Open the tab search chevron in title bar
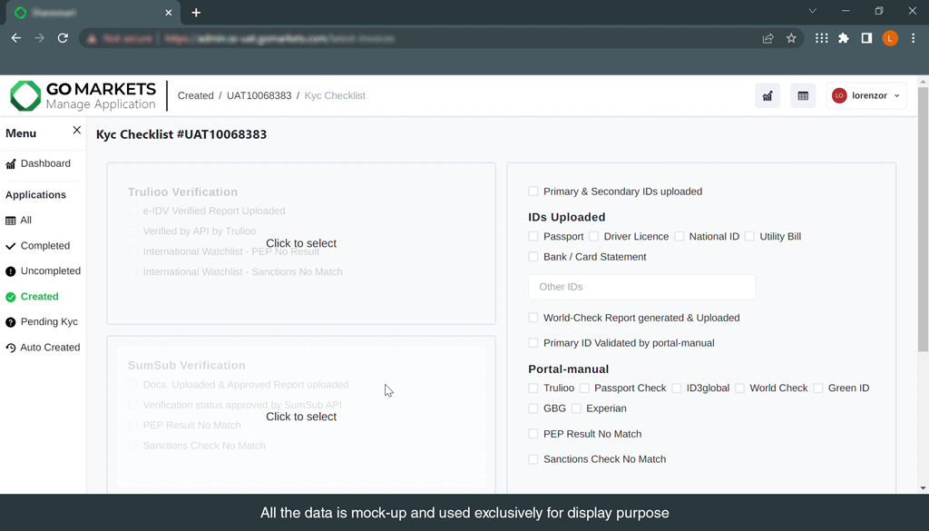 tap(812, 11)
